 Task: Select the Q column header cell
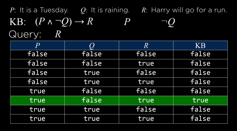pyautogui.click(x=92, y=45)
